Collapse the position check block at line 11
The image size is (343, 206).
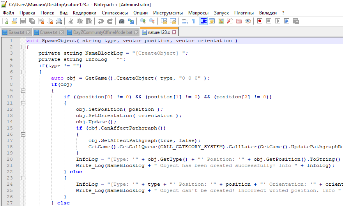[23, 103]
